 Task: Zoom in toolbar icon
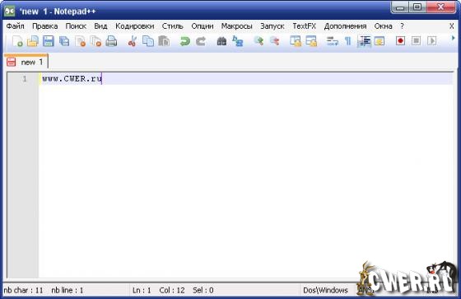(x=258, y=41)
